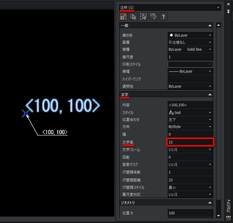Click the properties palette icon at bottom right
Image resolution: width=233 pixels, height=223 pixels.
click(228, 218)
